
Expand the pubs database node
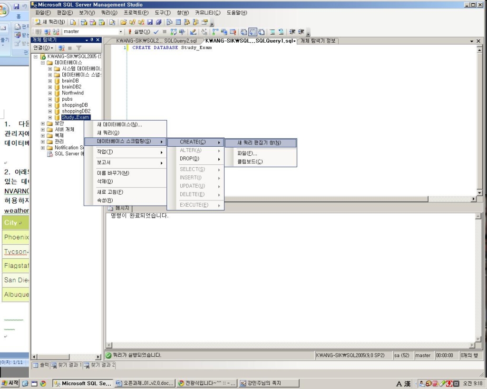point(50,99)
